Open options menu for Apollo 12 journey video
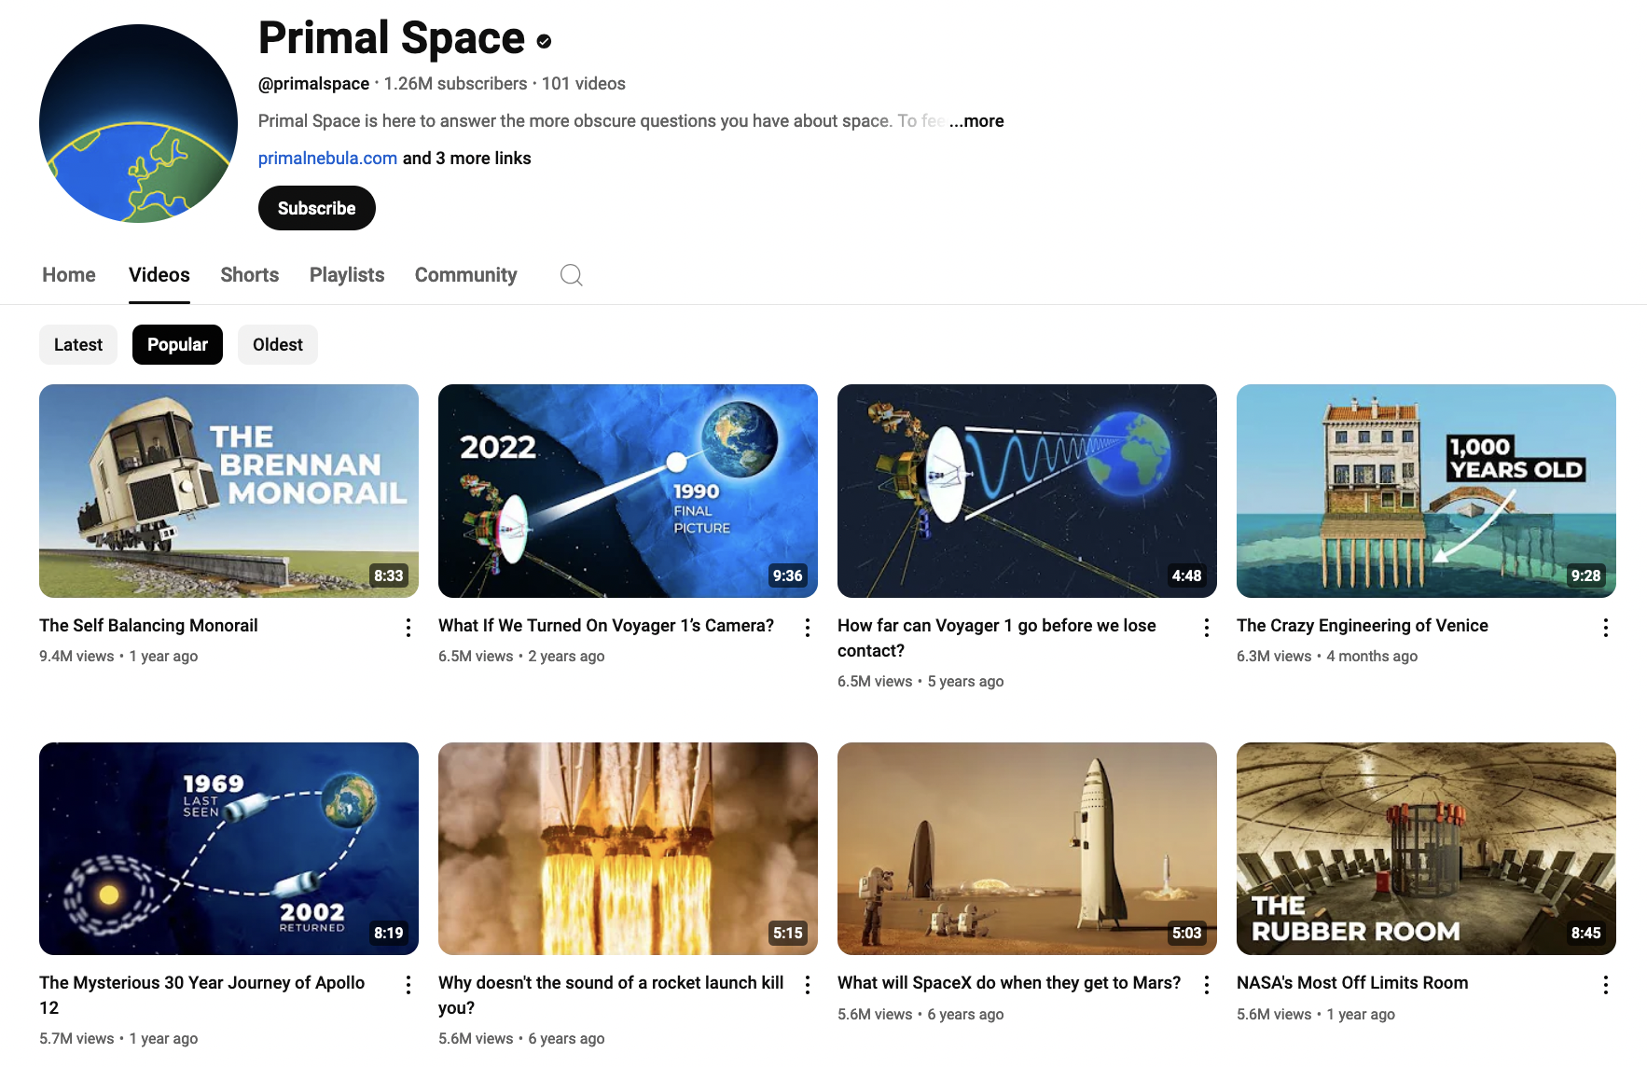The width and height of the screenshot is (1647, 1067). coord(408,985)
